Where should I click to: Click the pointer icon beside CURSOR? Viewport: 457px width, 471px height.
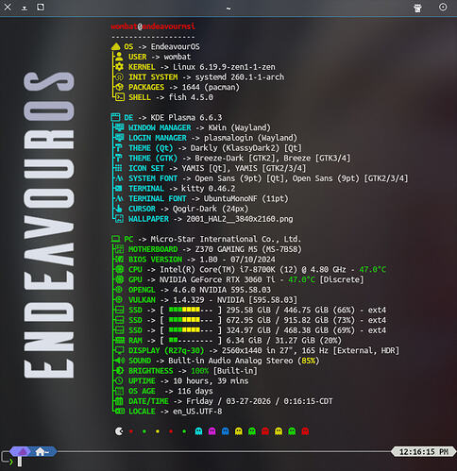[x=119, y=209]
